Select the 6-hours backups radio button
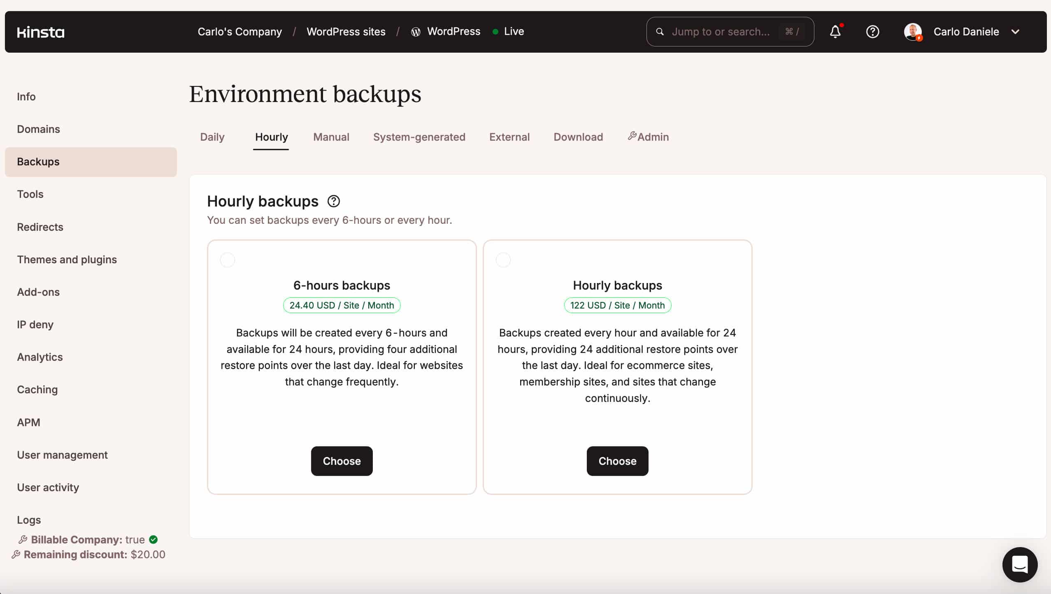 (227, 260)
